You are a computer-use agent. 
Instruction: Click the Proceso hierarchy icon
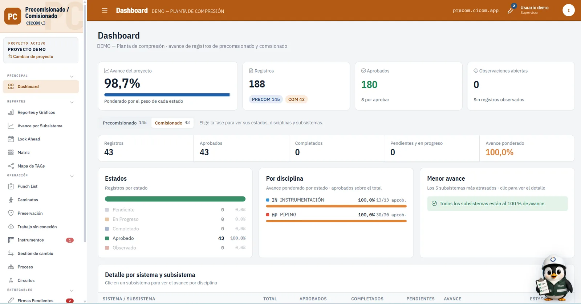pos(11,267)
